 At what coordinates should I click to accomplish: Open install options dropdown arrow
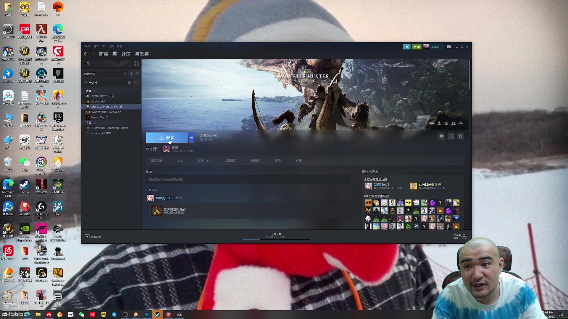(x=191, y=138)
